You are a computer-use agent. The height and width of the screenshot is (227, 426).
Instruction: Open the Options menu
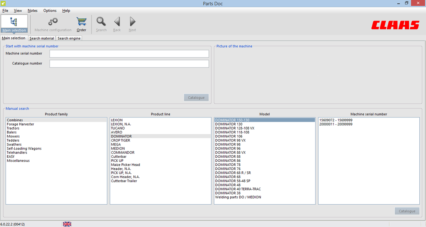click(x=50, y=11)
